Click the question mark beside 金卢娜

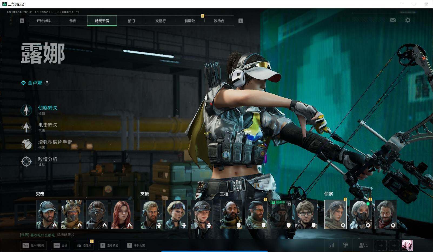(x=47, y=83)
